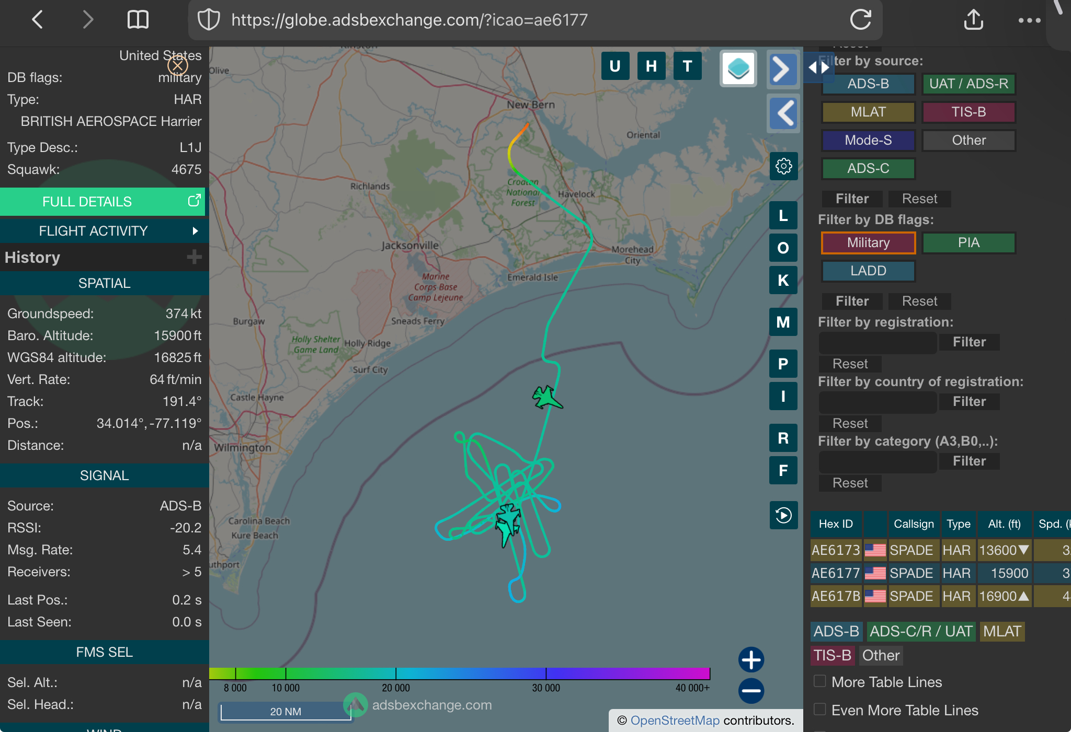Click the sidebar width double-arrow handle
The image size is (1071, 732).
point(818,67)
